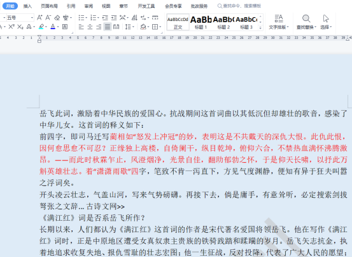This screenshot has height=257, width=352.
Task: Click the borders grid icon
Action: coord(155,27)
